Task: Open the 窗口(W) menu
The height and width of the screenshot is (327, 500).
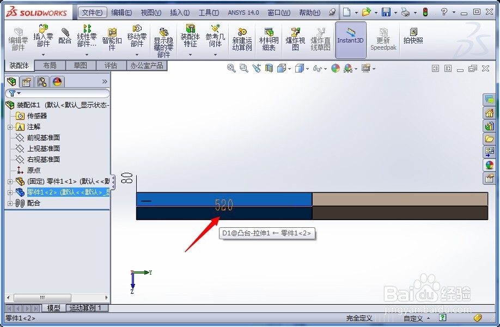Action: pyautogui.click(x=279, y=13)
